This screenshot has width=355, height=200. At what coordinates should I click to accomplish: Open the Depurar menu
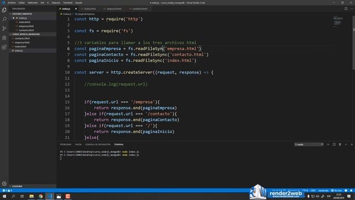pyautogui.click(x=55, y=3)
